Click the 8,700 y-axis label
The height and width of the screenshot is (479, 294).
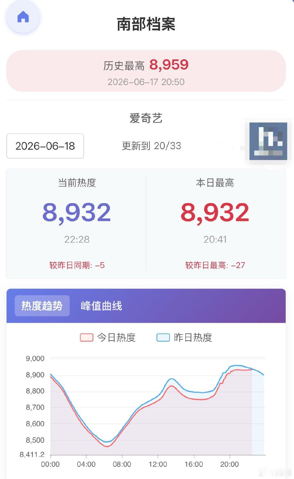click(x=35, y=407)
